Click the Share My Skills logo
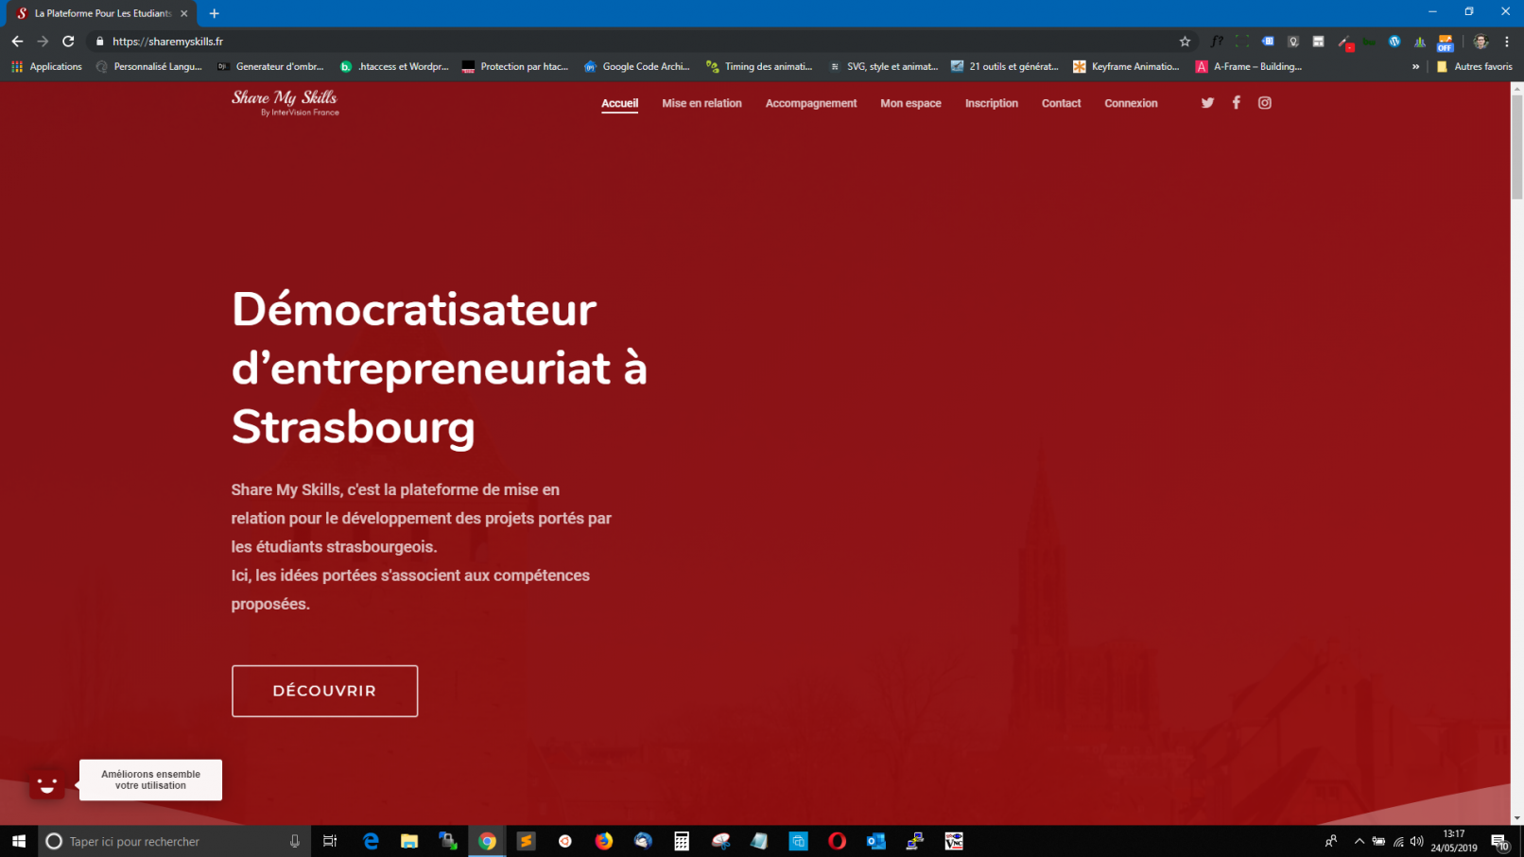The height and width of the screenshot is (857, 1524). coord(285,103)
